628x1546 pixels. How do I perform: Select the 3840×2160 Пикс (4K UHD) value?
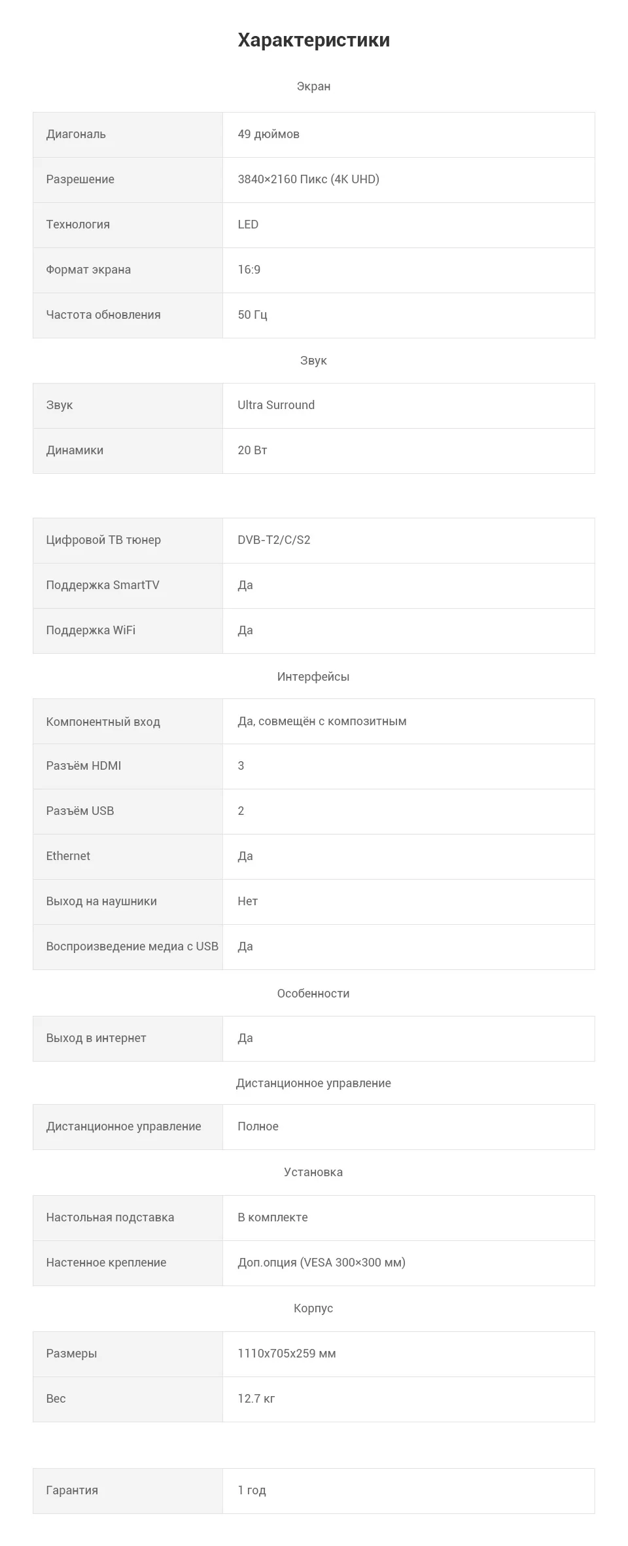click(x=308, y=179)
